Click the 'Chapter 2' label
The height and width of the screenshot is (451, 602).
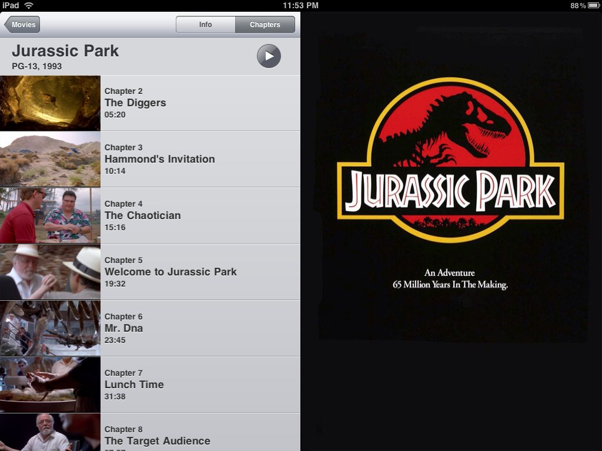123,91
